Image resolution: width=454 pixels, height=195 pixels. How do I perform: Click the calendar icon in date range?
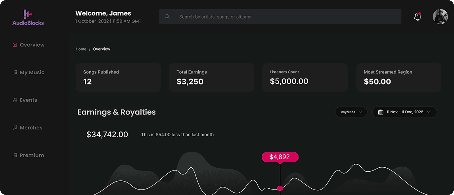[381, 112]
